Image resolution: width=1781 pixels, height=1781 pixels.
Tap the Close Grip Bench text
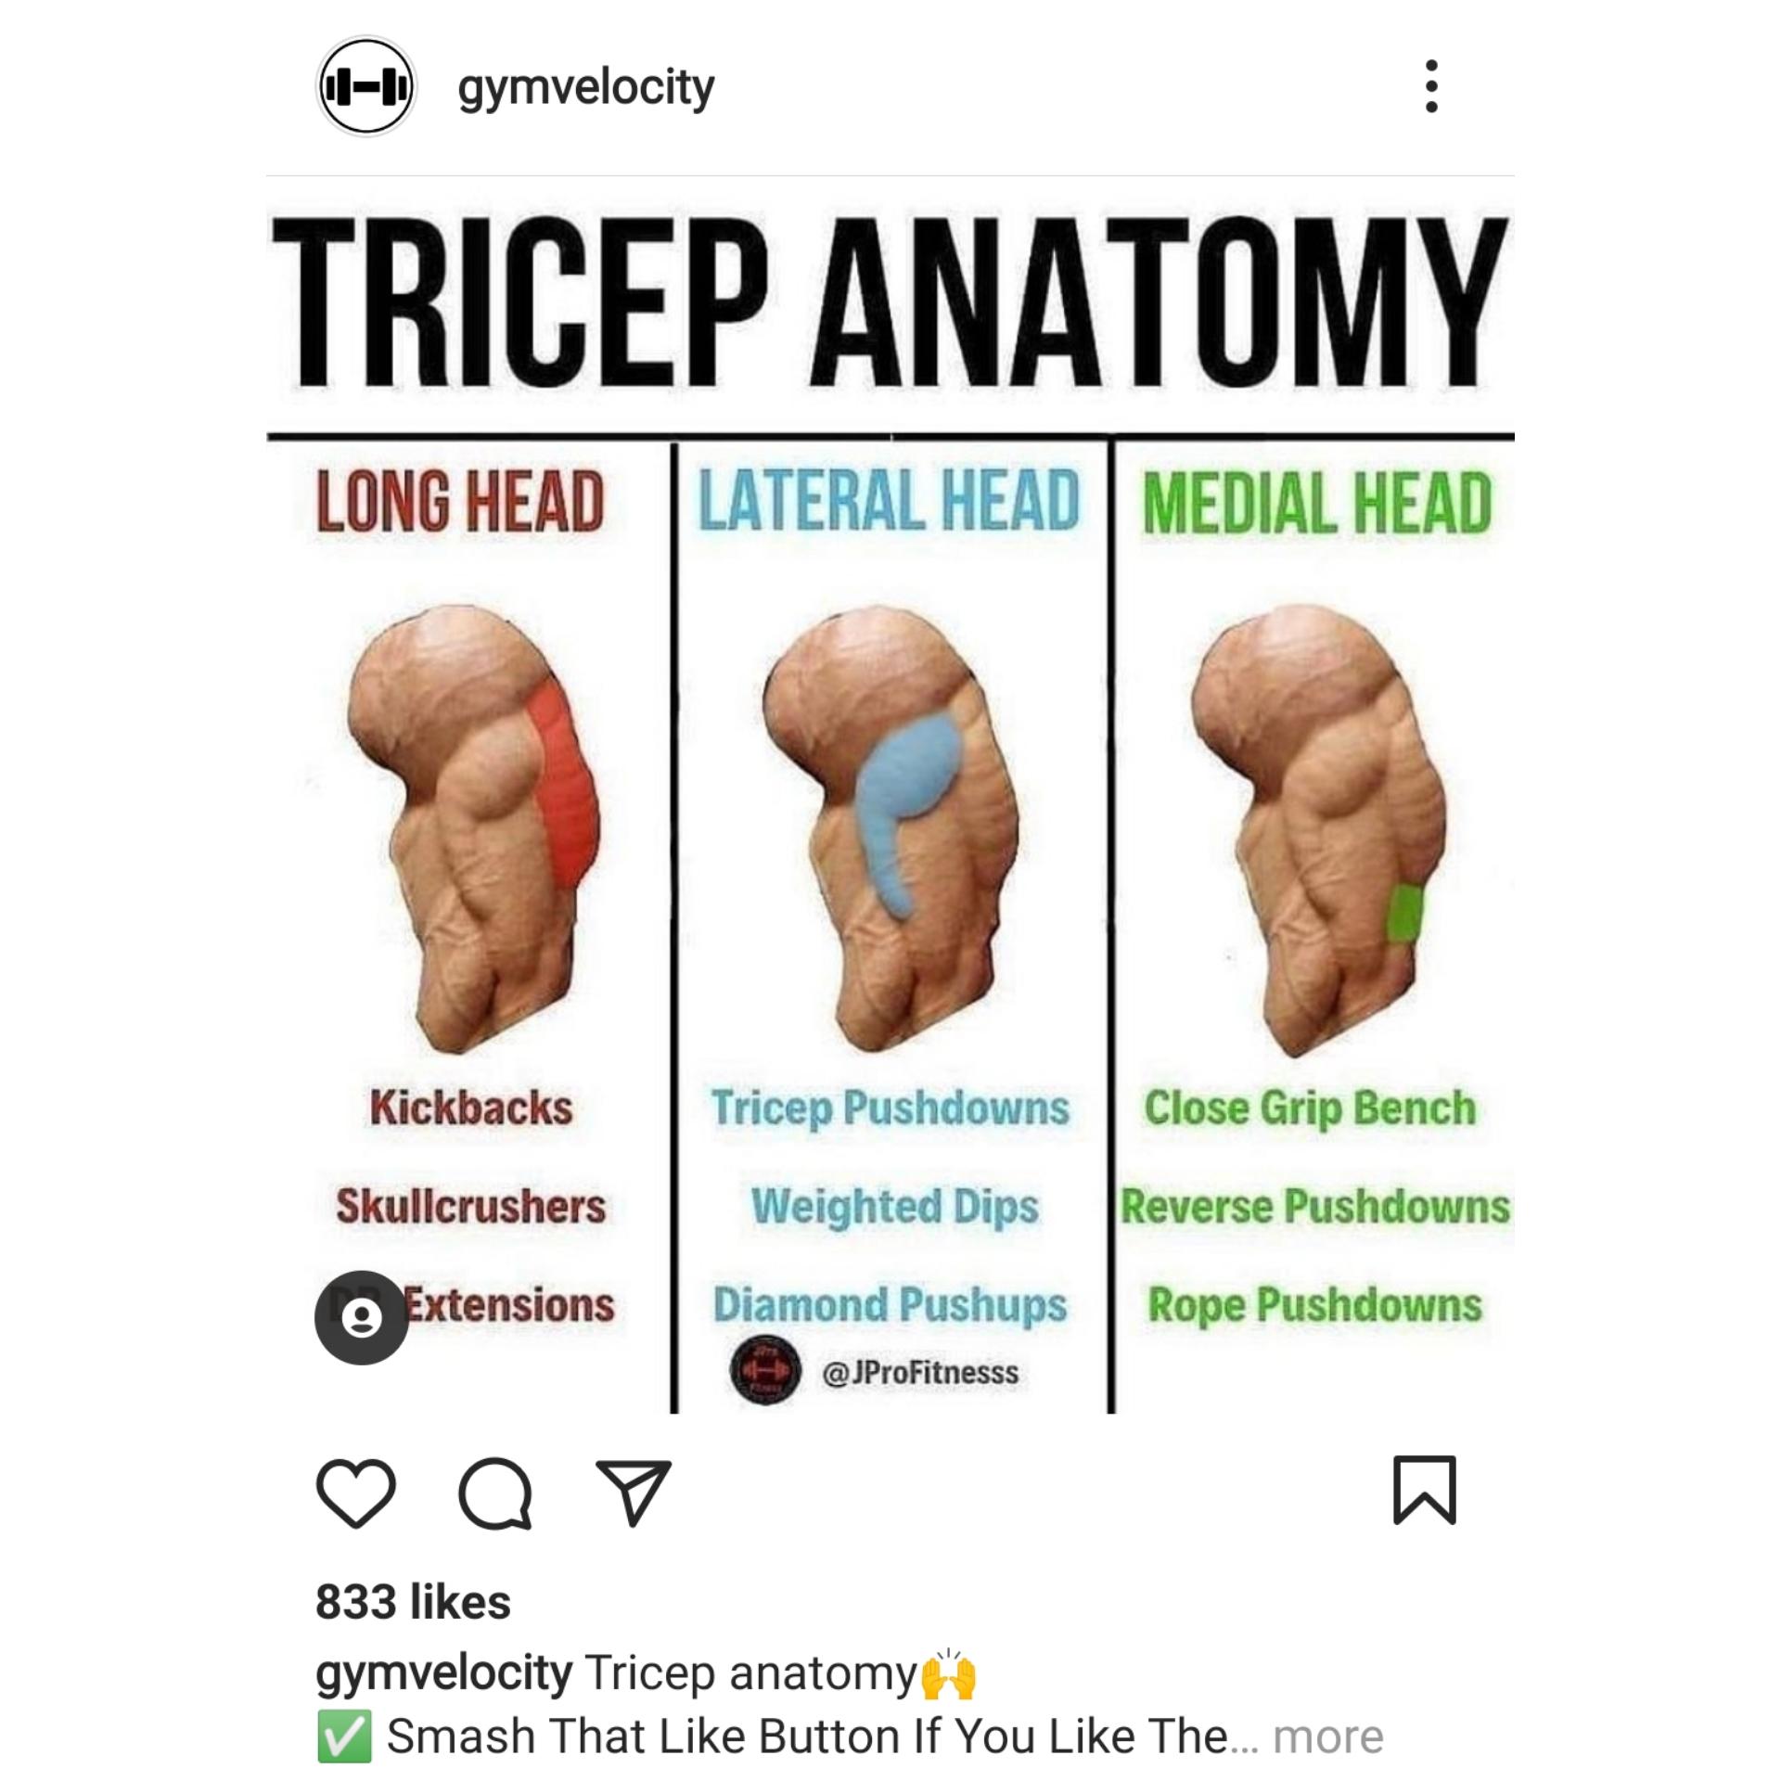pos(1309,1108)
